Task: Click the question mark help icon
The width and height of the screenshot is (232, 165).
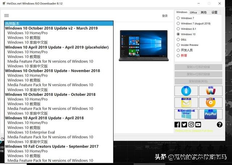Action: click(x=220, y=124)
